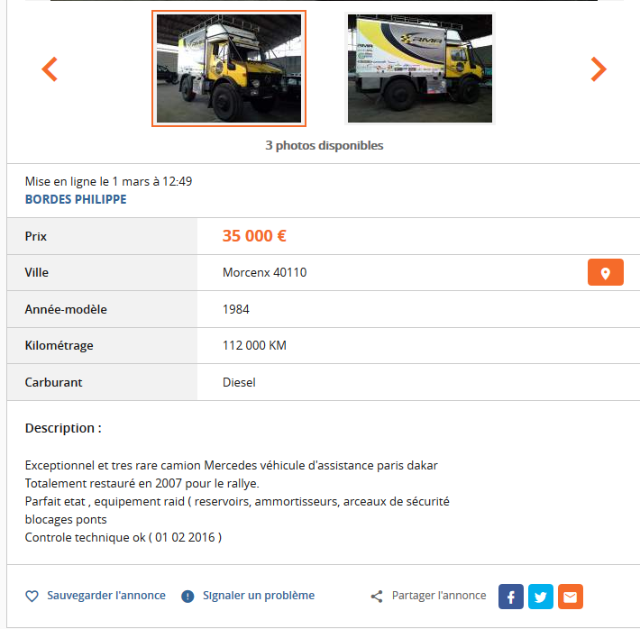Click the 3 photos disponibles caption

tap(325, 145)
